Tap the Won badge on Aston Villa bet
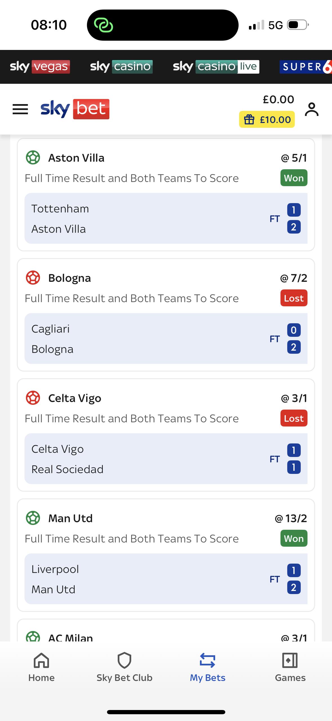The width and height of the screenshot is (332, 721). click(294, 178)
